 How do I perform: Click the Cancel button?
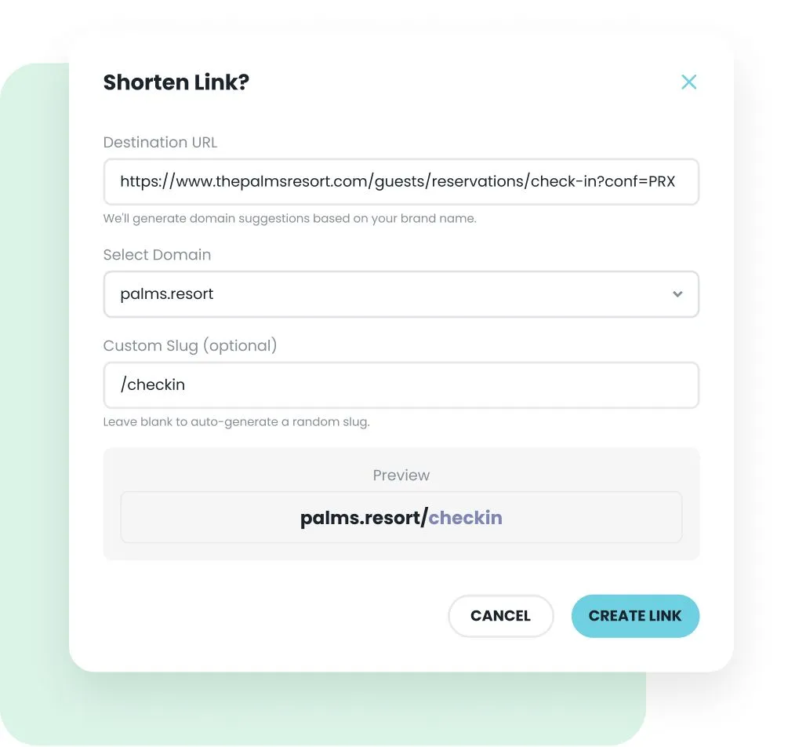point(500,616)
